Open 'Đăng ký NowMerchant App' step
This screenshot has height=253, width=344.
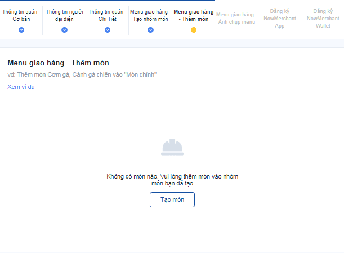click(x=280, y=19)
